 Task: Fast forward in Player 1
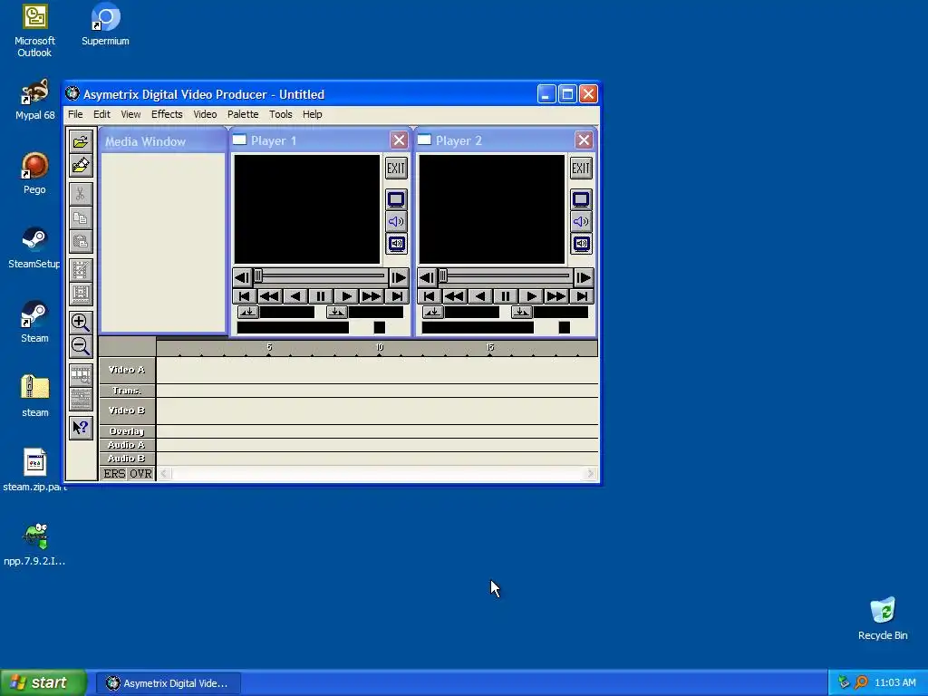pos(372,296)
